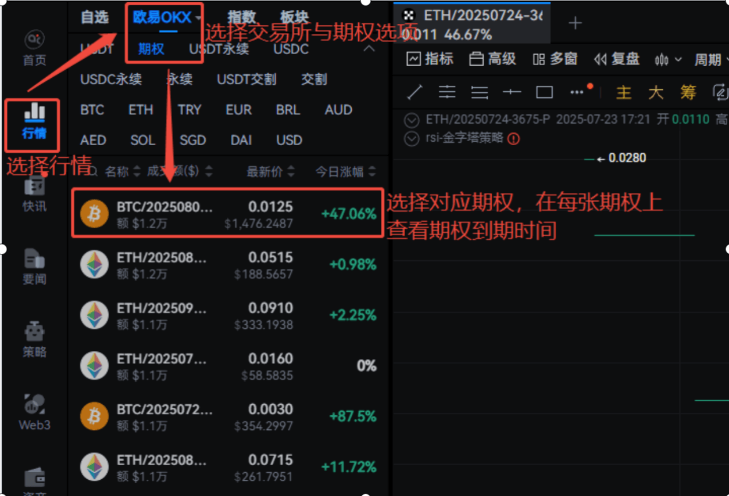The image size is (729, 496).
Task: Open the 快讯 news flash sidebar icon
Action: click(x=34, y=193)
